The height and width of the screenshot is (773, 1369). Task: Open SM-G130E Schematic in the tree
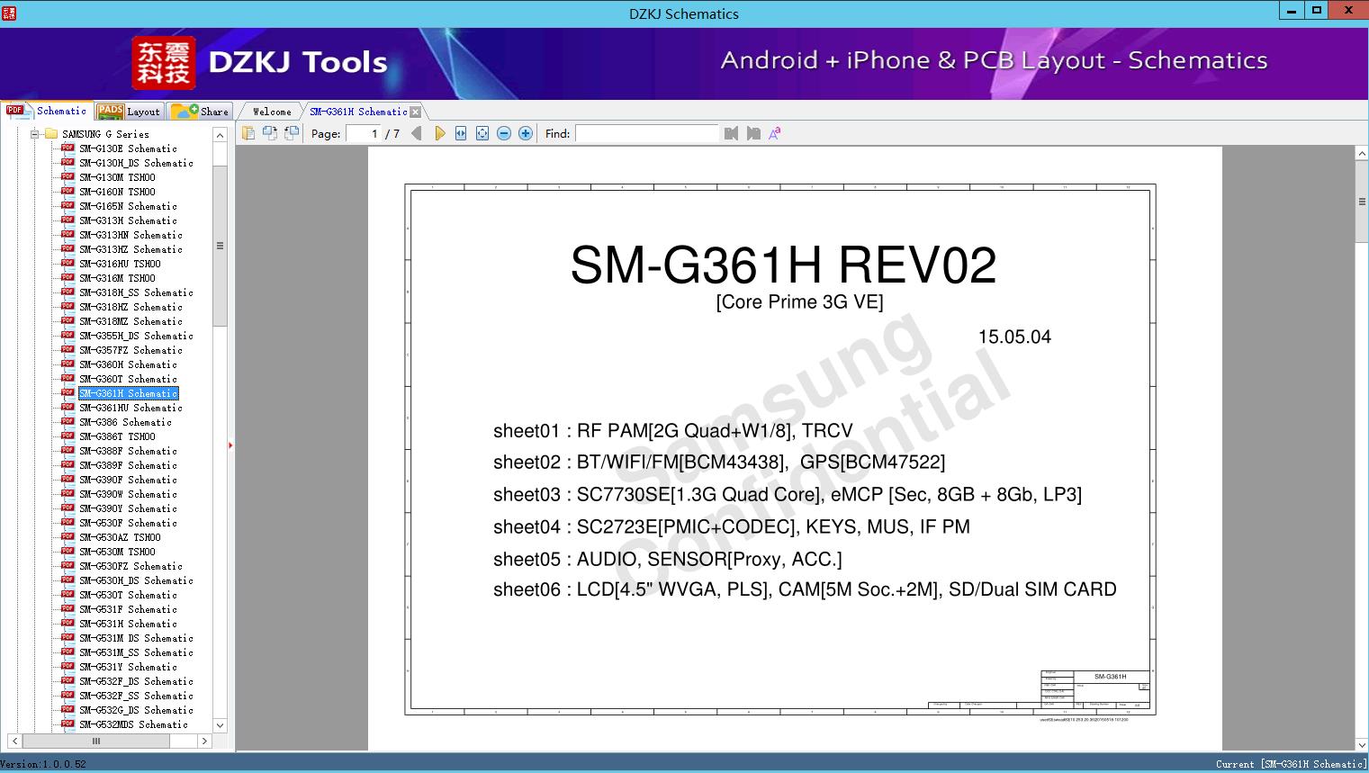coord(128,148)
